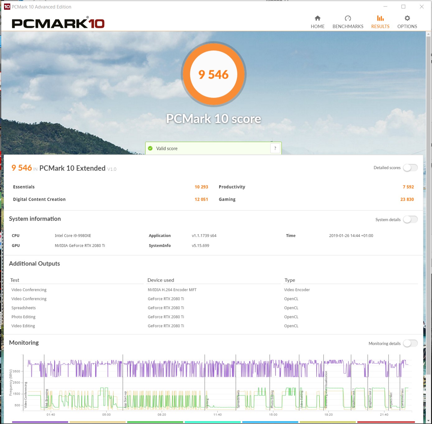Image resolution: width=432 pixels, height=424 pixels.
Task: Click the large 9 546 score circle
Action: (214, 74)
